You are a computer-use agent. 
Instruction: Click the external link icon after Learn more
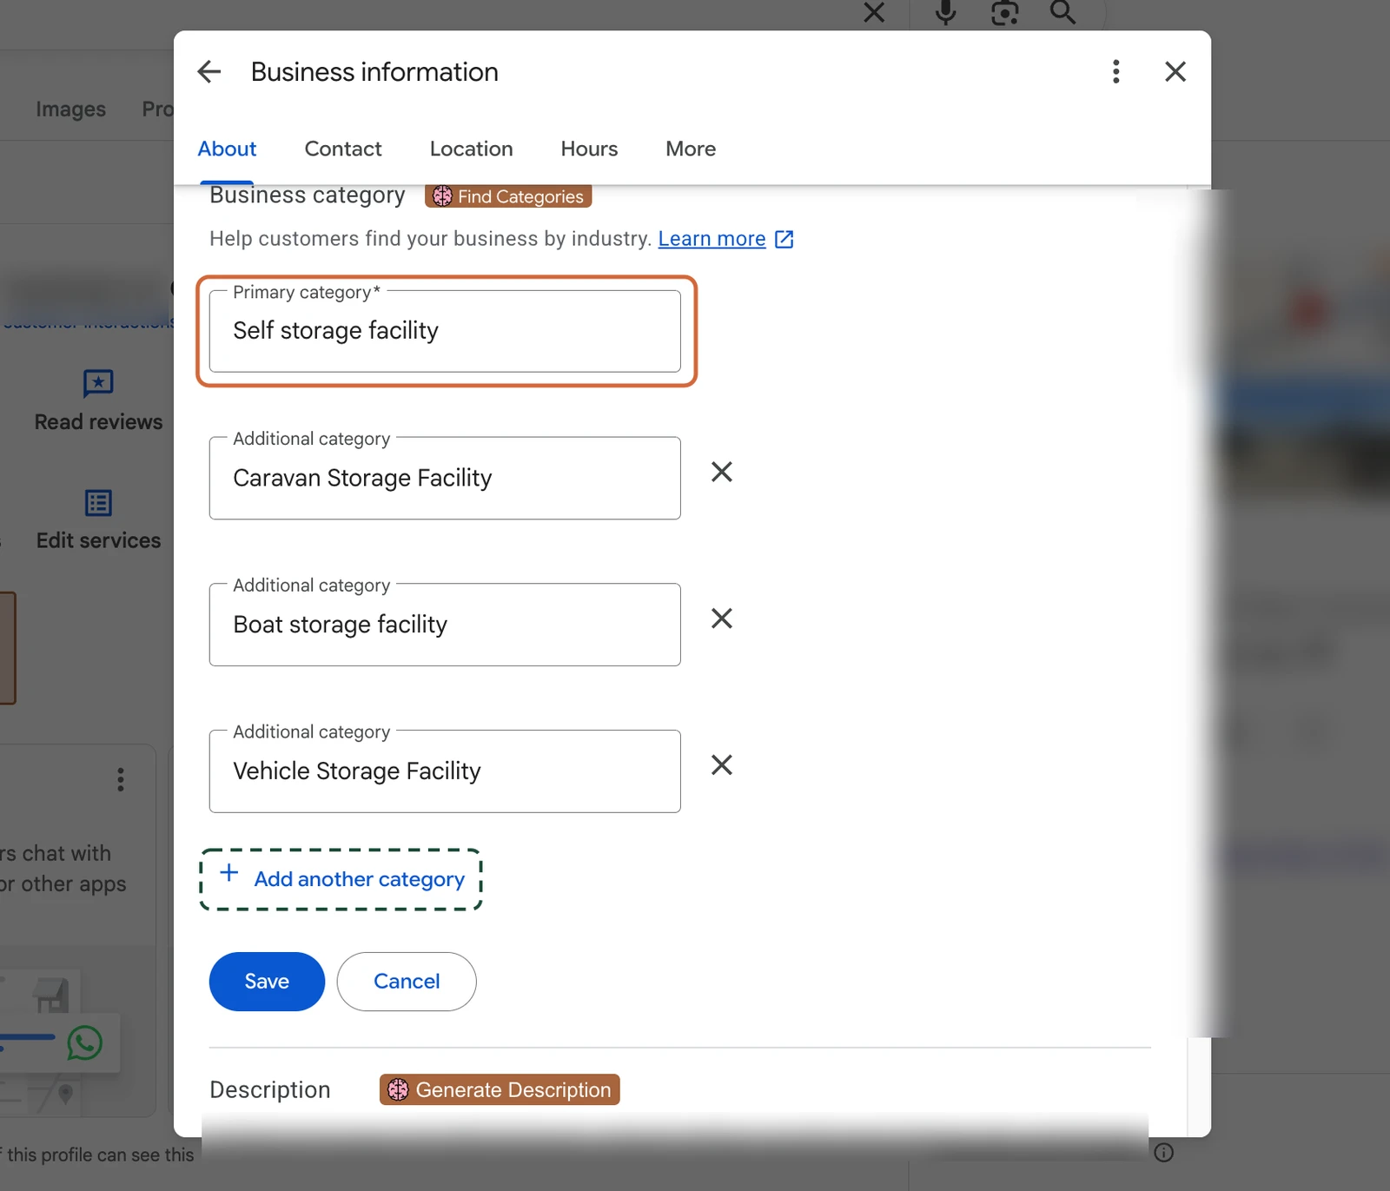784,239
